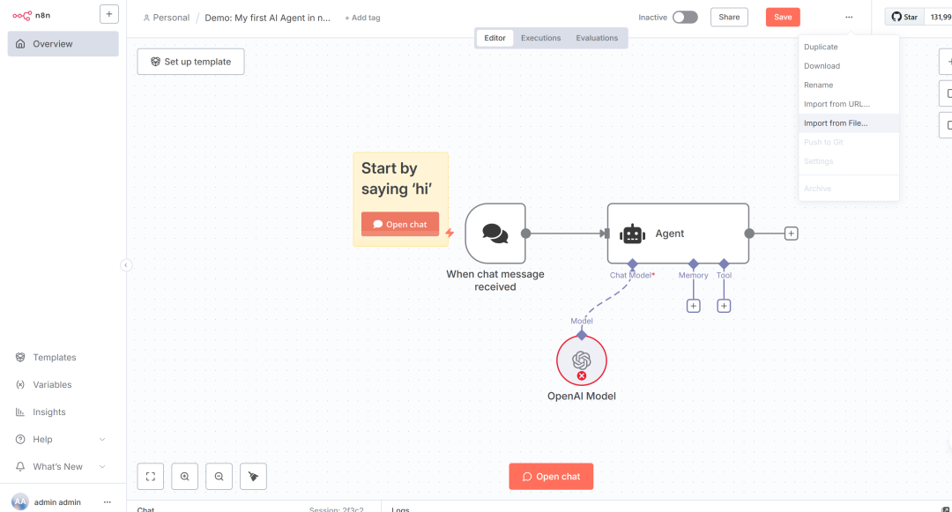Click the Start by saying 'hi' sticky note text

coord(397,178)
